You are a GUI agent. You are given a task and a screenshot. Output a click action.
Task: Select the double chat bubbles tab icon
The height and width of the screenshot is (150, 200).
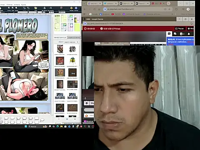click(175, 34)
